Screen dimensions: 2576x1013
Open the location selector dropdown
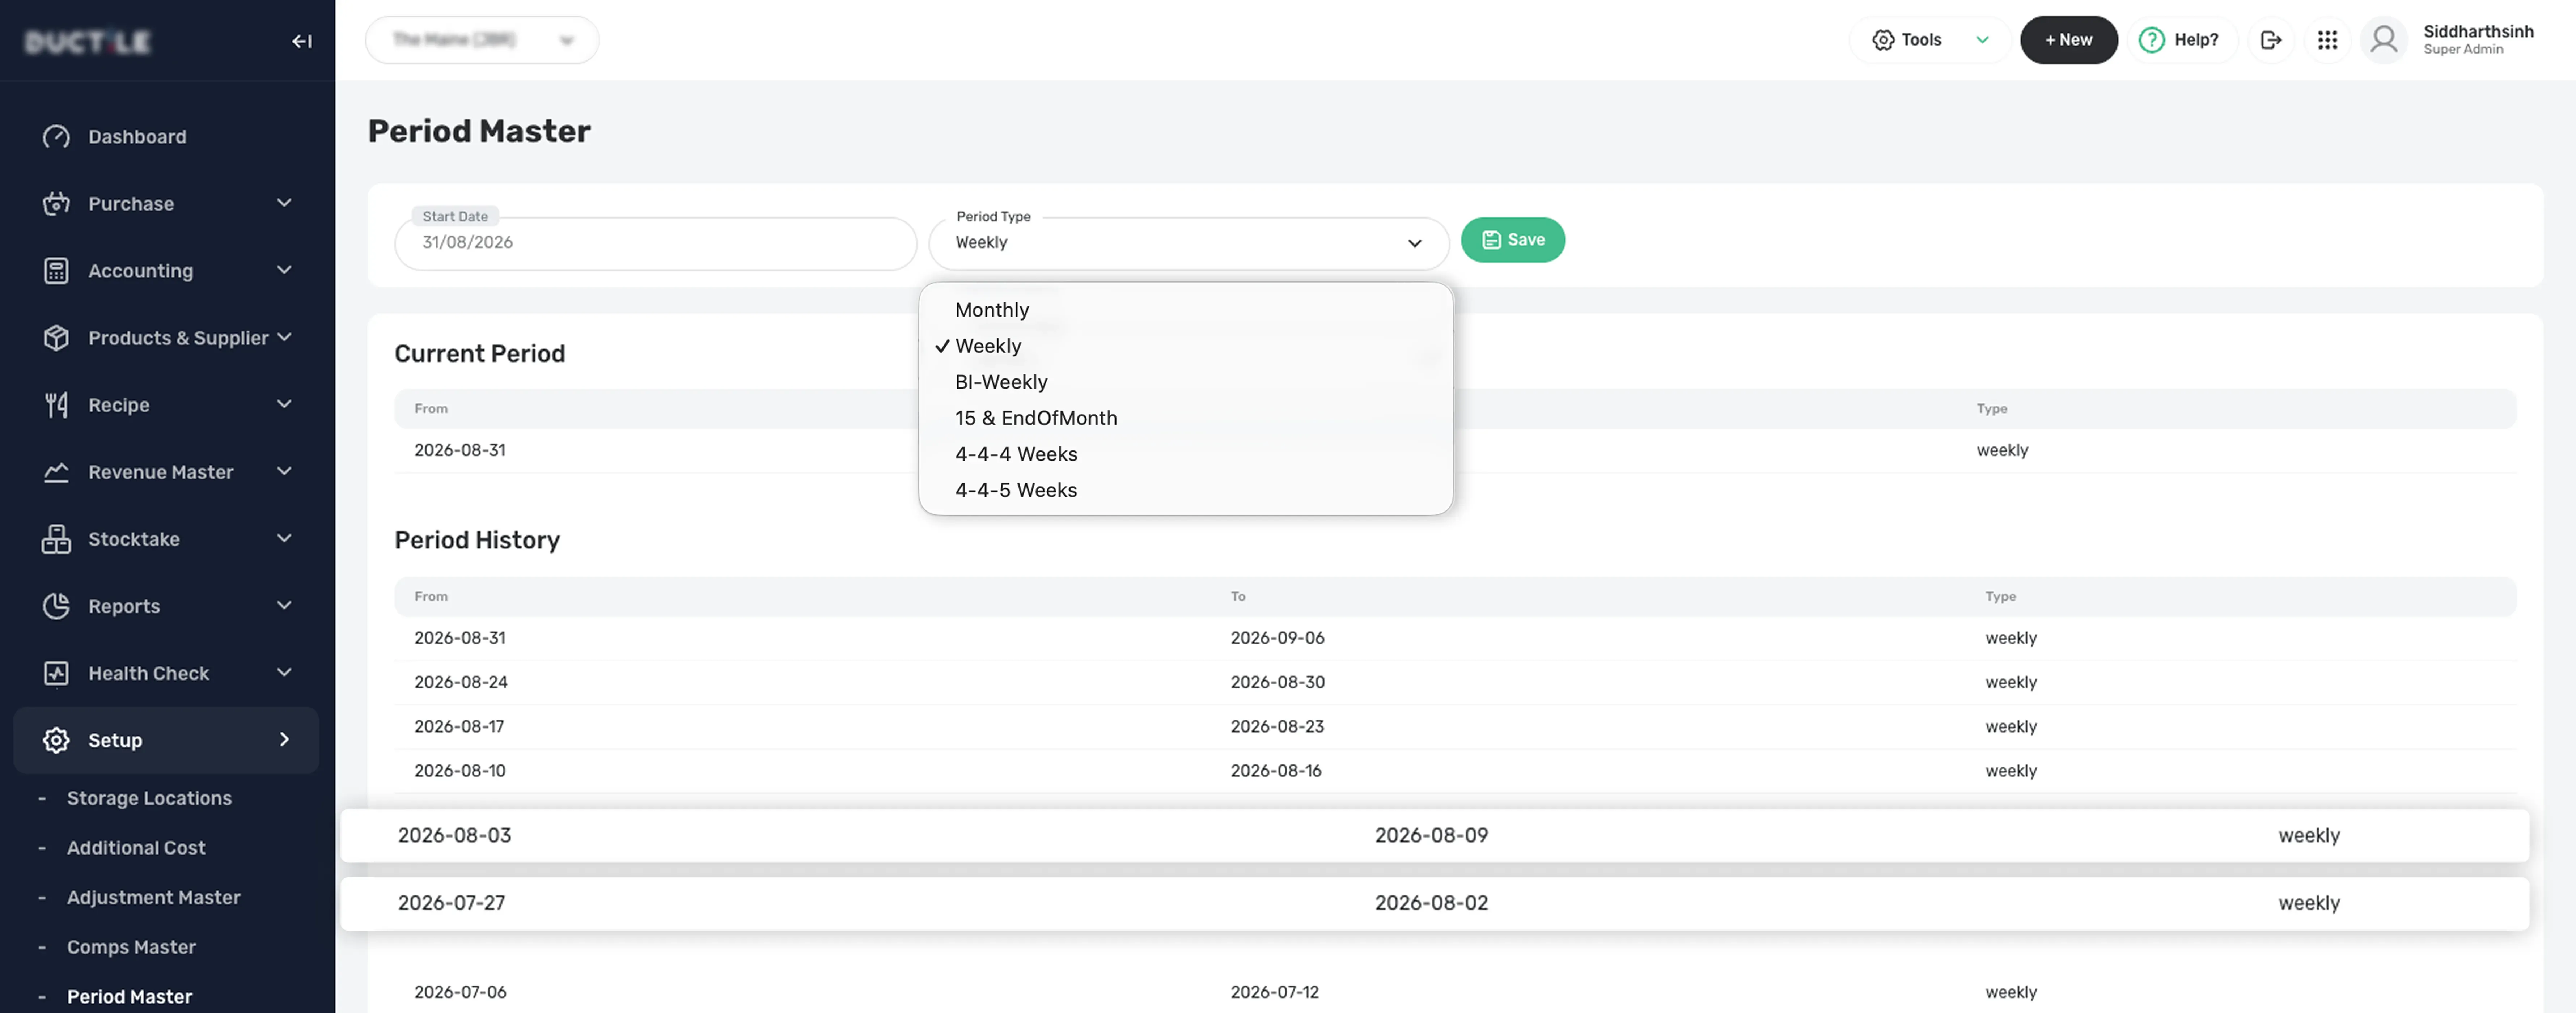(x=482, y=40)
